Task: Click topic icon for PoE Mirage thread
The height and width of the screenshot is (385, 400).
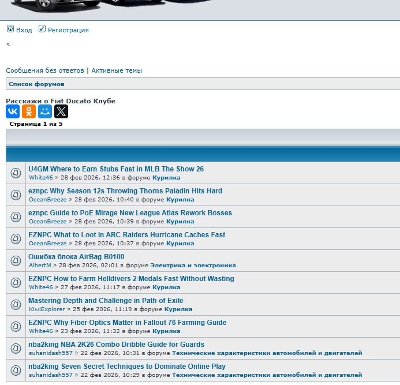Action: [x=16, y=217]
